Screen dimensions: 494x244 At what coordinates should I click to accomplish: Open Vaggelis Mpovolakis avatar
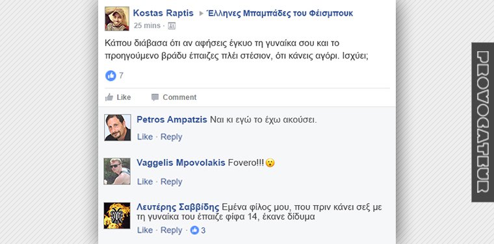pos(117,171)
